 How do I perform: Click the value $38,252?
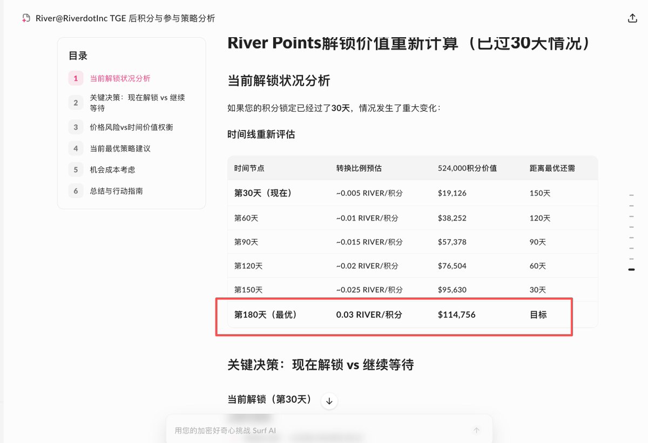(x=452, y=218)
